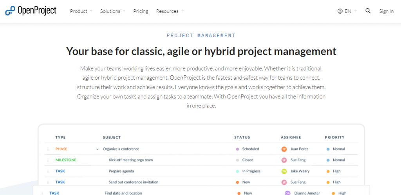Click the drag handle of Find date and location row
This screenshot has height=195, width=401.
tap(42, 193)
